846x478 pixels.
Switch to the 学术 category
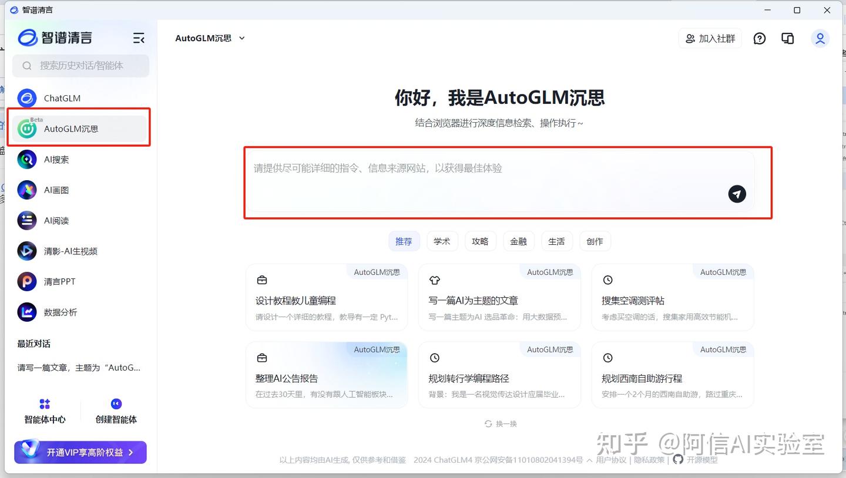[x=442, y=241]
